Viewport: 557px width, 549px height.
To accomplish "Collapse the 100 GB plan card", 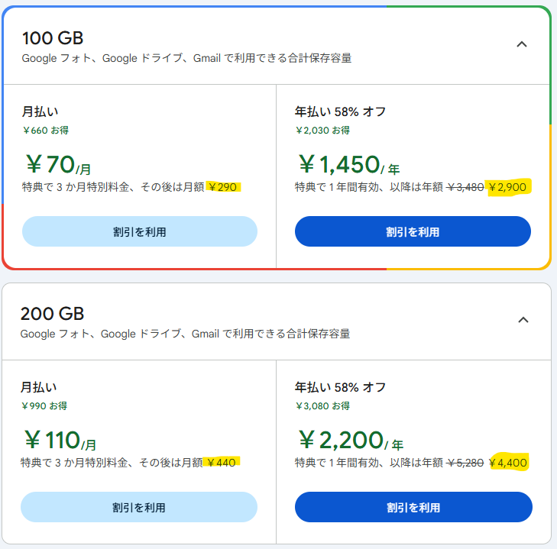I will pyautogui.click(x=522, y=44).
